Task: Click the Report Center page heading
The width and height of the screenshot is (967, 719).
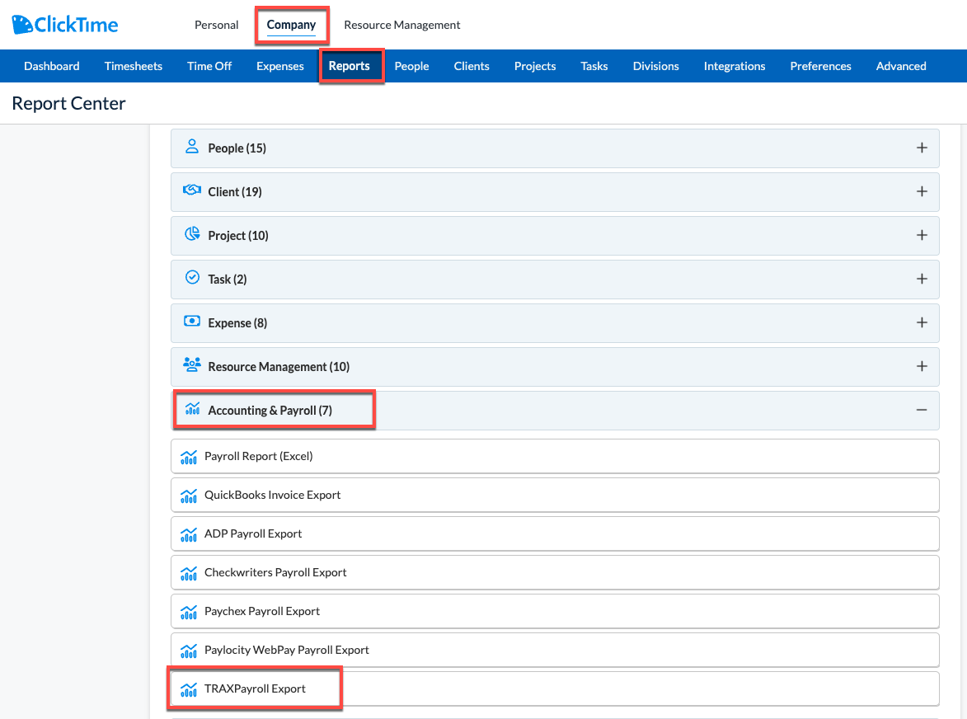Action: 68,103
